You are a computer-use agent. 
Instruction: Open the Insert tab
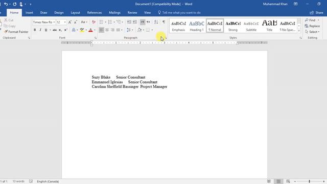point(29,12)
